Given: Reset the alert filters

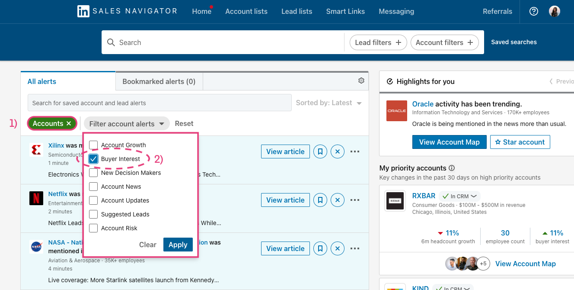Looking at the screenshot, I should [x=184, y=124].
